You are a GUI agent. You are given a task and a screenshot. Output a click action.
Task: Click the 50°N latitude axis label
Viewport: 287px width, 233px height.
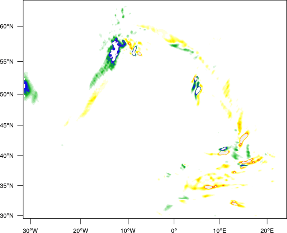coord(7,94)
